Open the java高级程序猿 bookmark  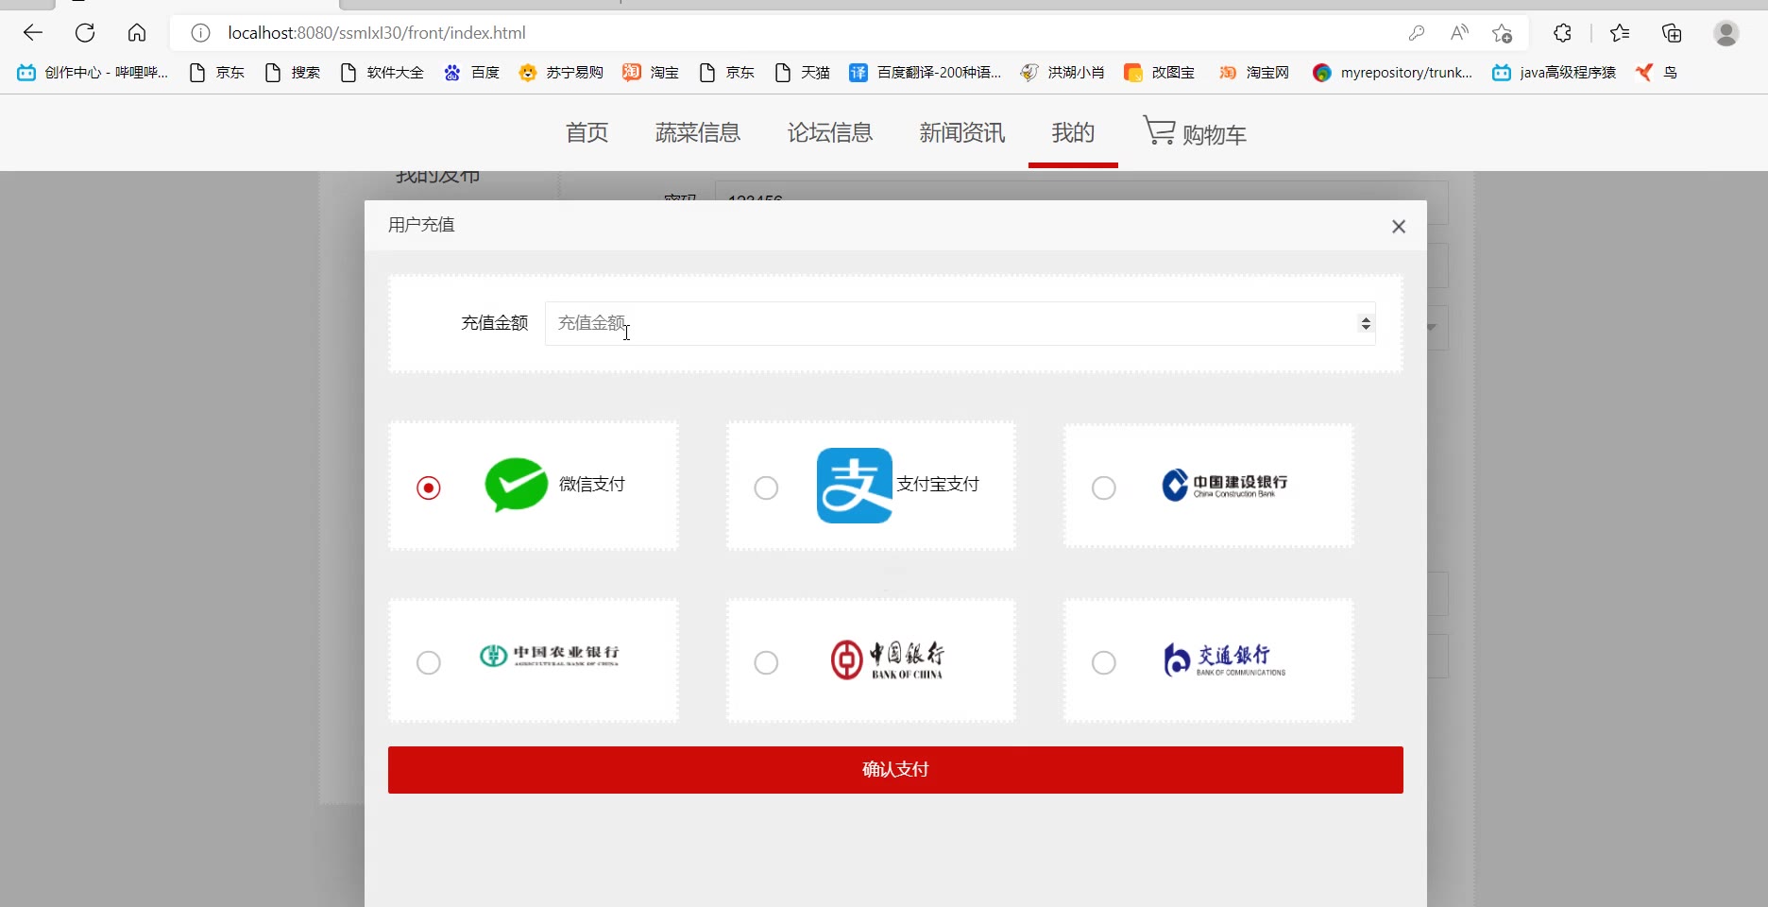coord(1555,73)
